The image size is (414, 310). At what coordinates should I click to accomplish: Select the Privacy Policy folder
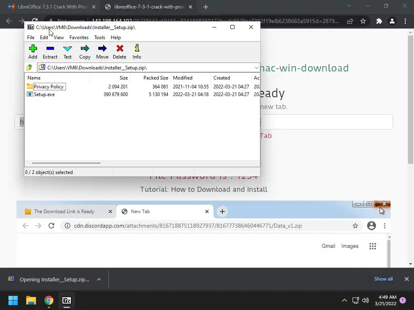(x=46, y=86)
